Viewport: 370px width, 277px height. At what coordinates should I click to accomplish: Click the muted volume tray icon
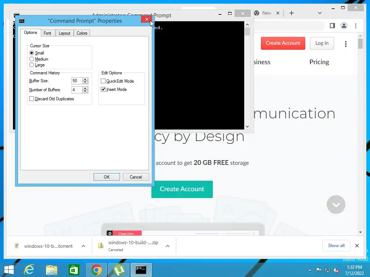(336, 270)
